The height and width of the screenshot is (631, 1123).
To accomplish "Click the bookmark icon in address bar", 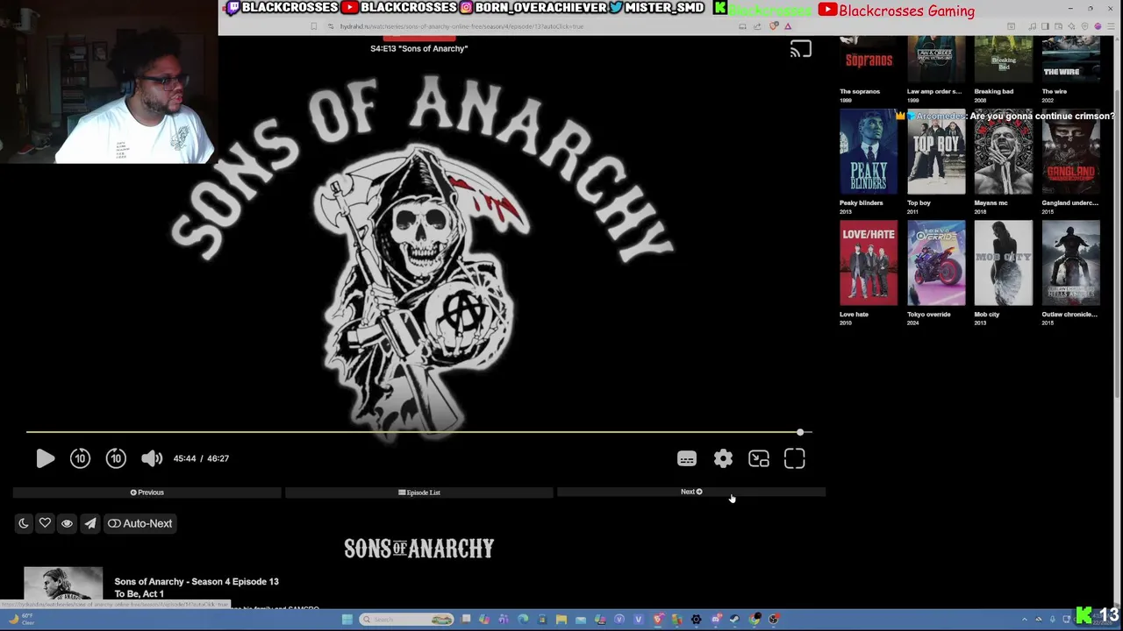I will pyautogui.click(x=314, y=26).
